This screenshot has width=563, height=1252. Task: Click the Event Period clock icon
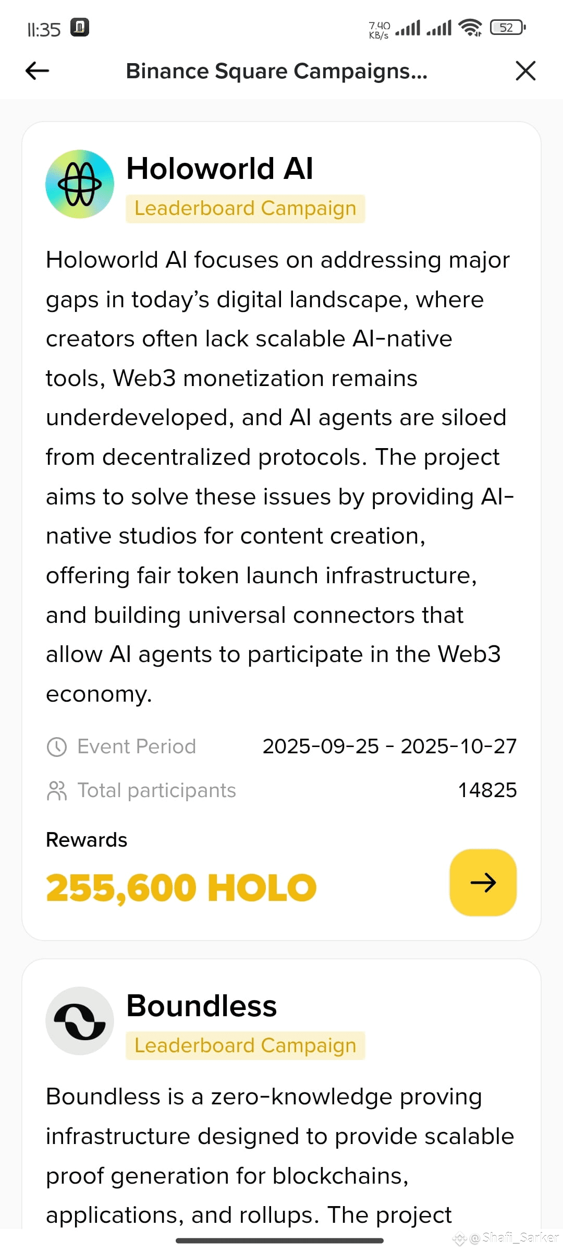pos(57,747)
